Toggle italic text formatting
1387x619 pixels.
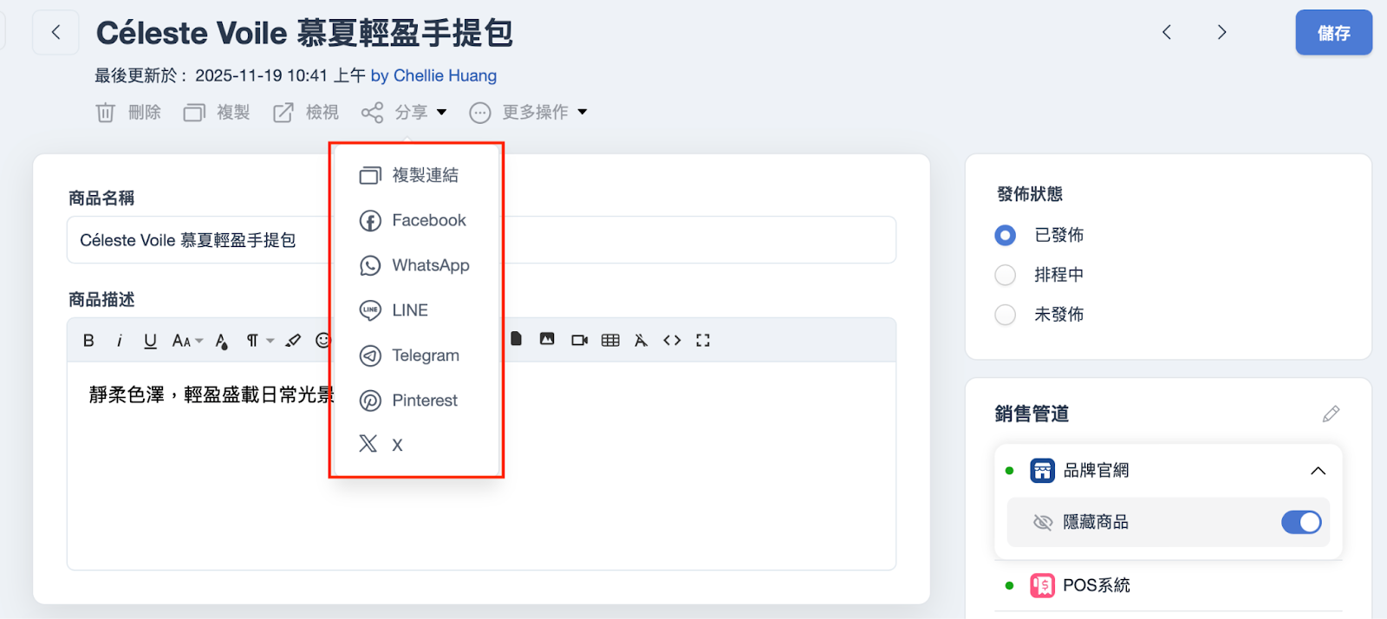coord(120,341)
